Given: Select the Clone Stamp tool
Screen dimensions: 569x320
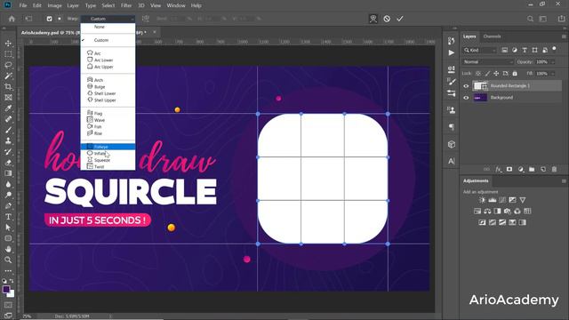Looking at the screenshot, I should [8, 140].
